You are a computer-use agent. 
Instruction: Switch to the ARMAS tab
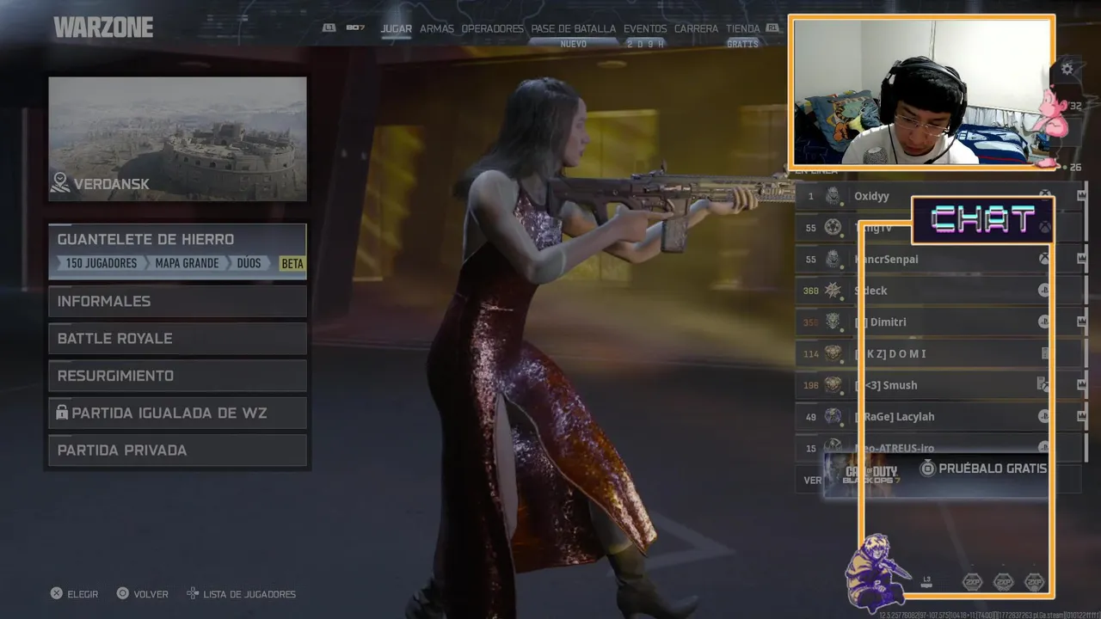click(437, 28)
